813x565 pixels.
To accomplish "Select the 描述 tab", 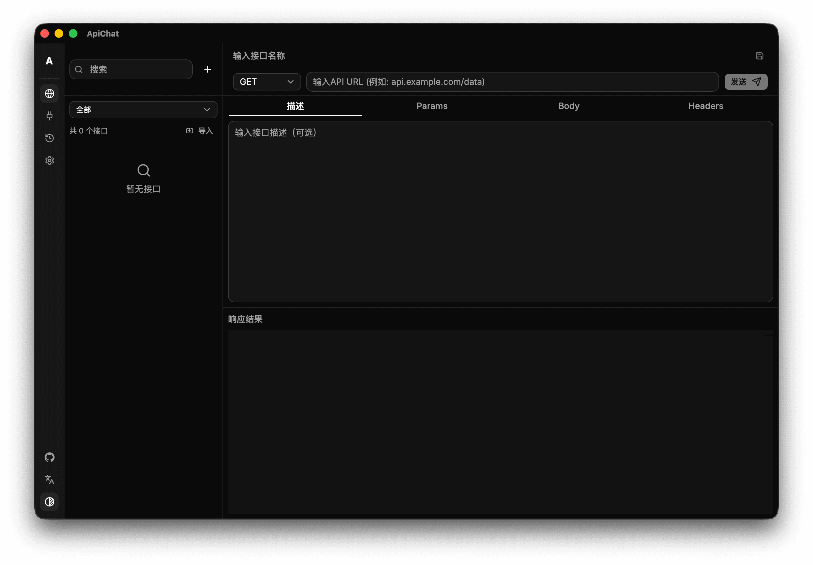I will click(x=295, y=106).
